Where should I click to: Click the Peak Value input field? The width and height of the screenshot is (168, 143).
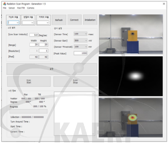tap(80, 53)
